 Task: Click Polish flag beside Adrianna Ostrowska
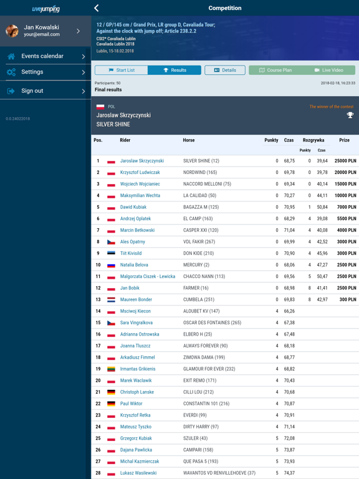tap(111, 334)
